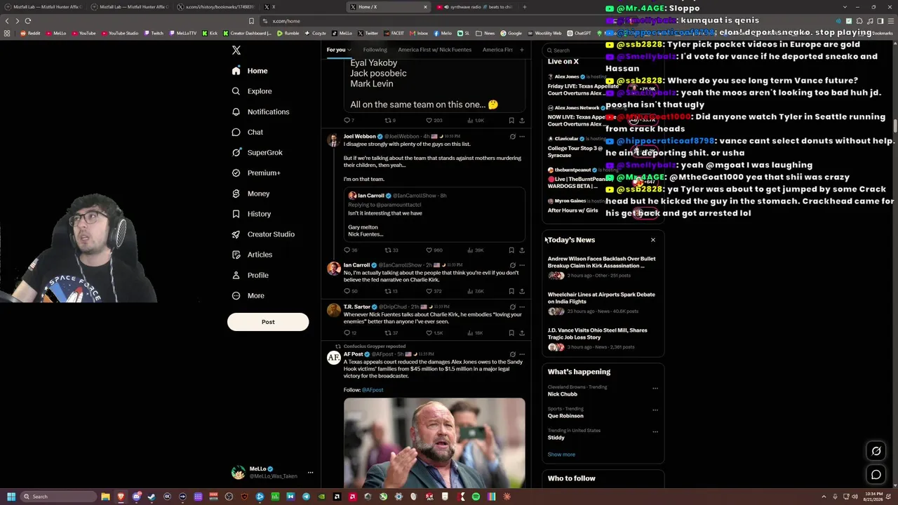Open the History clock icon in sidebar

pyautogui.click(x=236, y=214)
